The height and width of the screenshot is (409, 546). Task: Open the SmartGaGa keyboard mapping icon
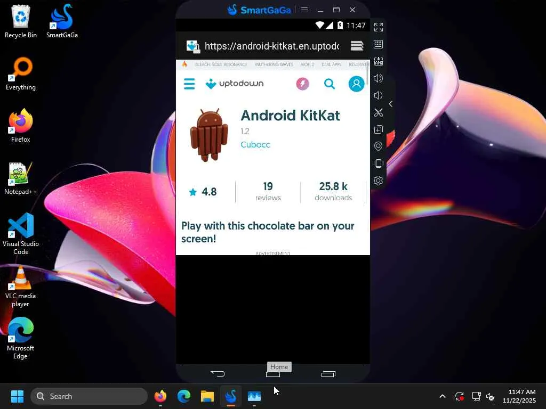pos(378,44)
